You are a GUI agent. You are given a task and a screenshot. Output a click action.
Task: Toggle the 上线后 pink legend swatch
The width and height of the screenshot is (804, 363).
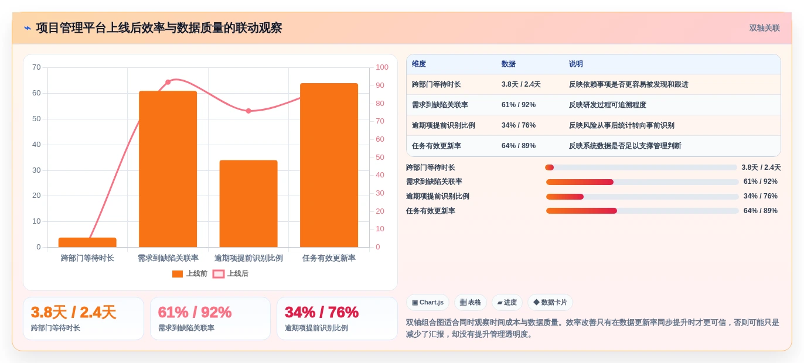tap(219, 274)
